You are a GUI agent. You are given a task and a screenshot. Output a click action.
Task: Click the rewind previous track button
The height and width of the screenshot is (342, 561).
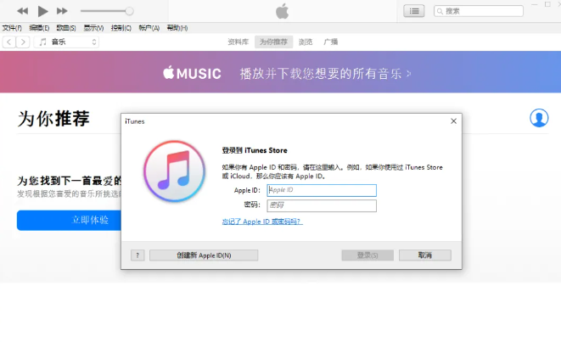23,11
